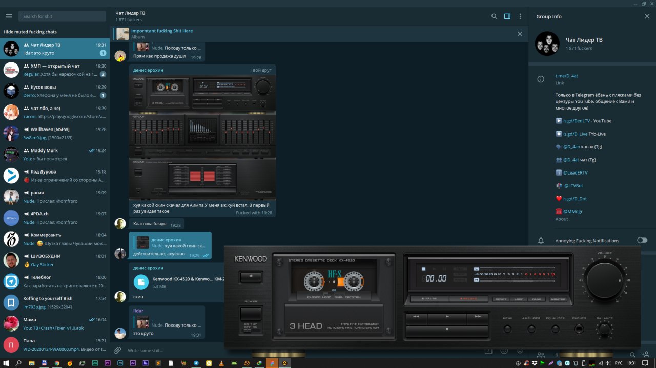This screenshot has width=656, height=368.
Task: Open the ШИЗОБУДНИ chat
Action: (x=55, y=260)
